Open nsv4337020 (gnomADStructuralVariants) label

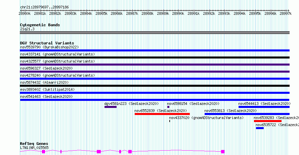tap(206, 118)
